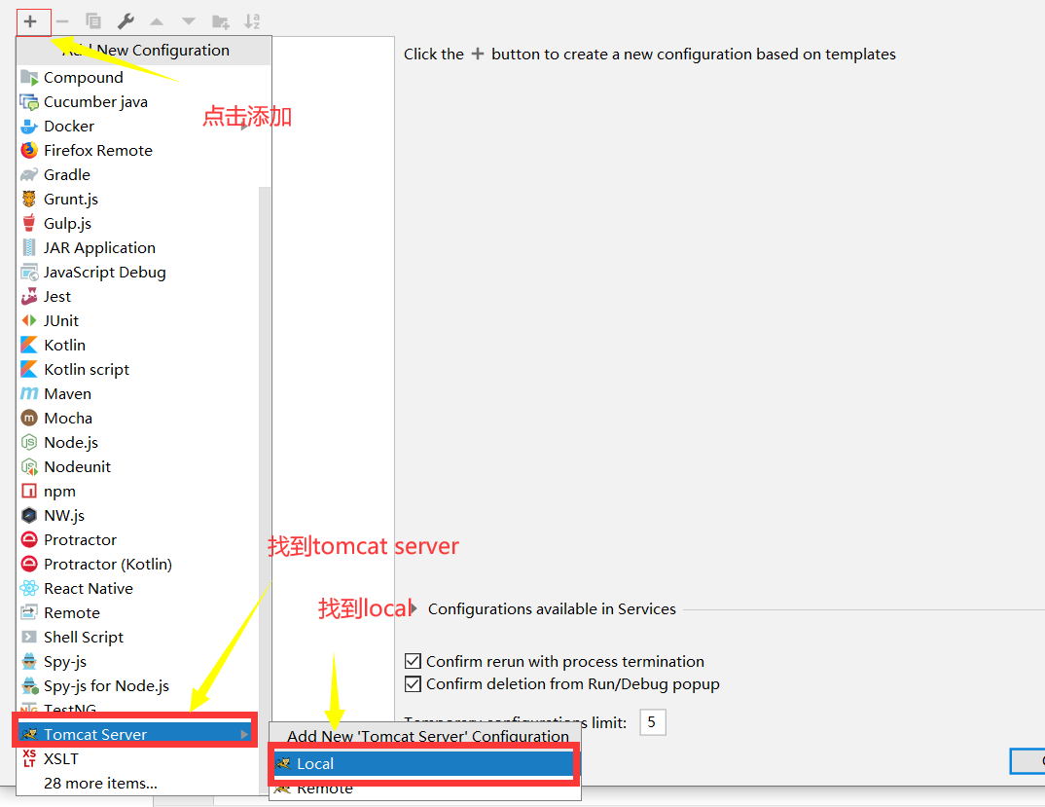The width and height of the screenshot is (1045, 807).
Task: Choose Local in Tomcat Server submenu
Action: 424,763
